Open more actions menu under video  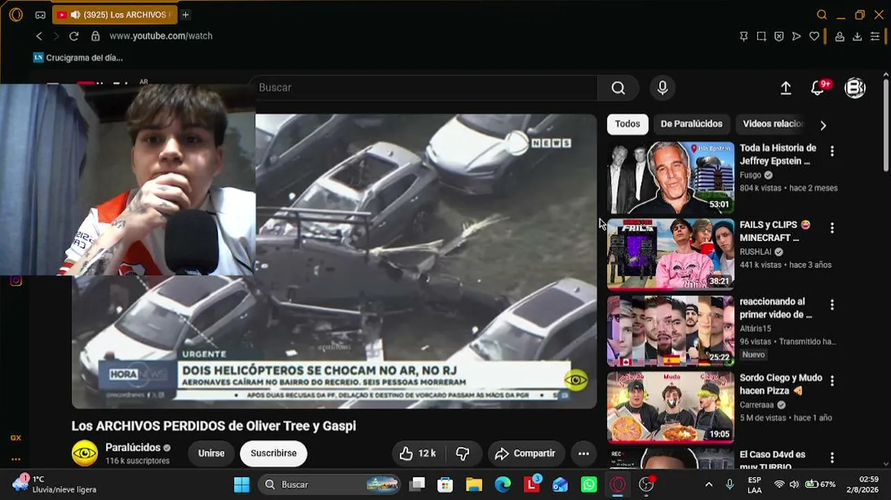click(584, 453)
